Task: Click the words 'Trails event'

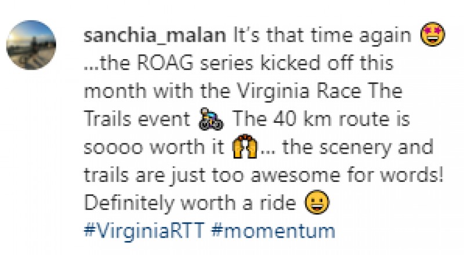Action: click(x=137, y=119)
